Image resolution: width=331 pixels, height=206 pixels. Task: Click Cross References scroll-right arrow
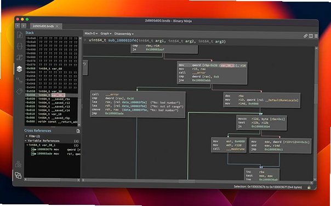78,180
